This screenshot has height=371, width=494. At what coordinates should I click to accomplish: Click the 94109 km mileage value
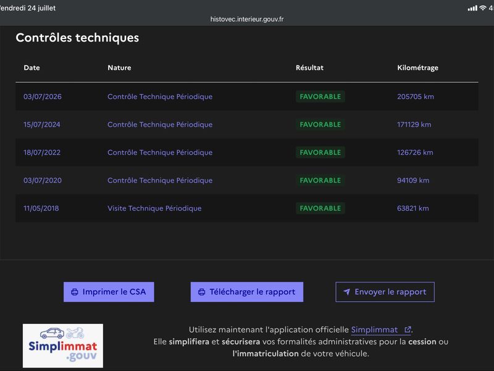[413, 181]
